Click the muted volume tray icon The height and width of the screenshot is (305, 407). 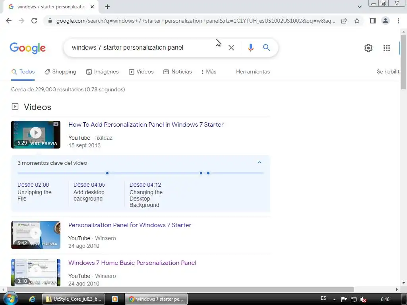363,299
